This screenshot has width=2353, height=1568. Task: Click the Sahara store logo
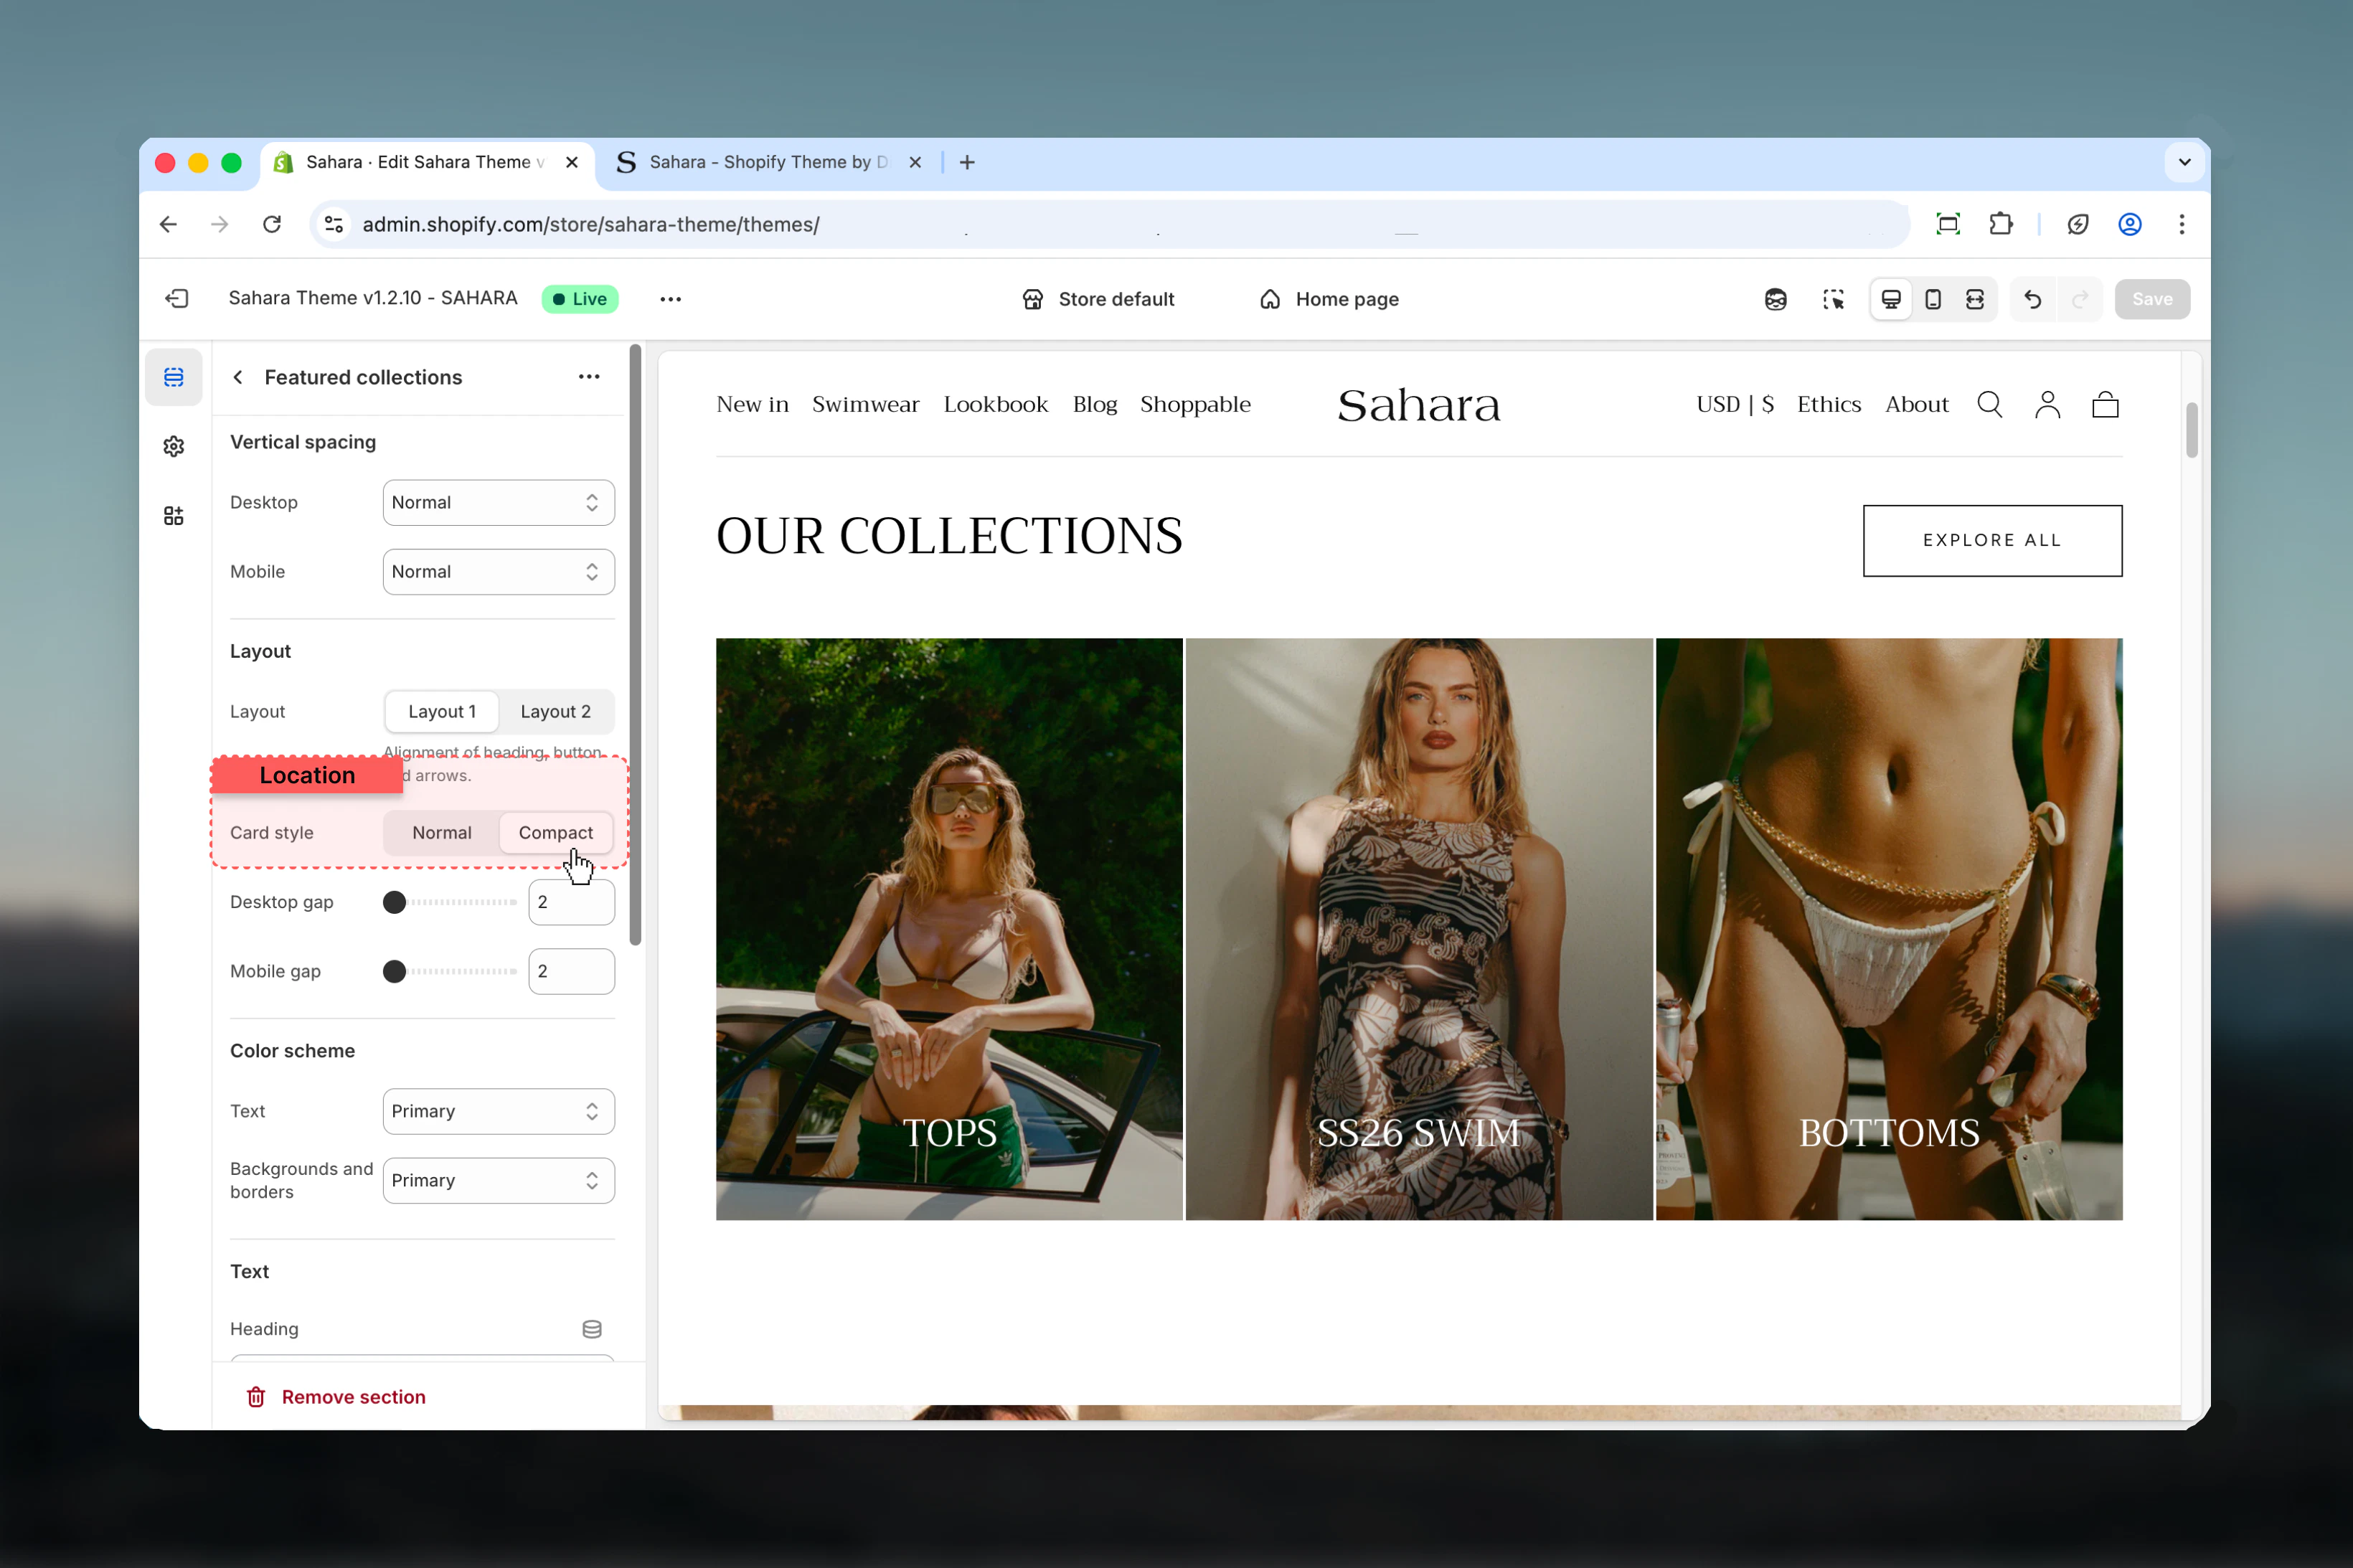(1419, 405)
